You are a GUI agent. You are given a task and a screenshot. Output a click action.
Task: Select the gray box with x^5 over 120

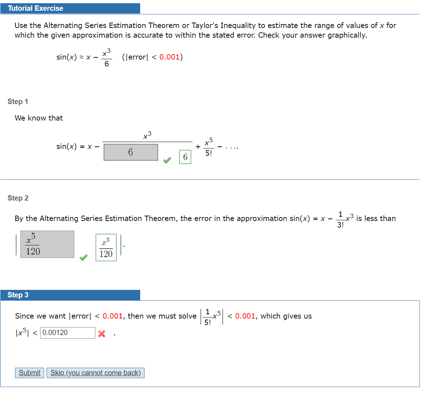(47, 244)
